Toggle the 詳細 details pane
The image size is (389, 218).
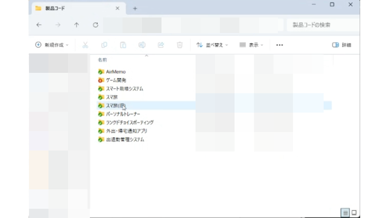point(342,45)
